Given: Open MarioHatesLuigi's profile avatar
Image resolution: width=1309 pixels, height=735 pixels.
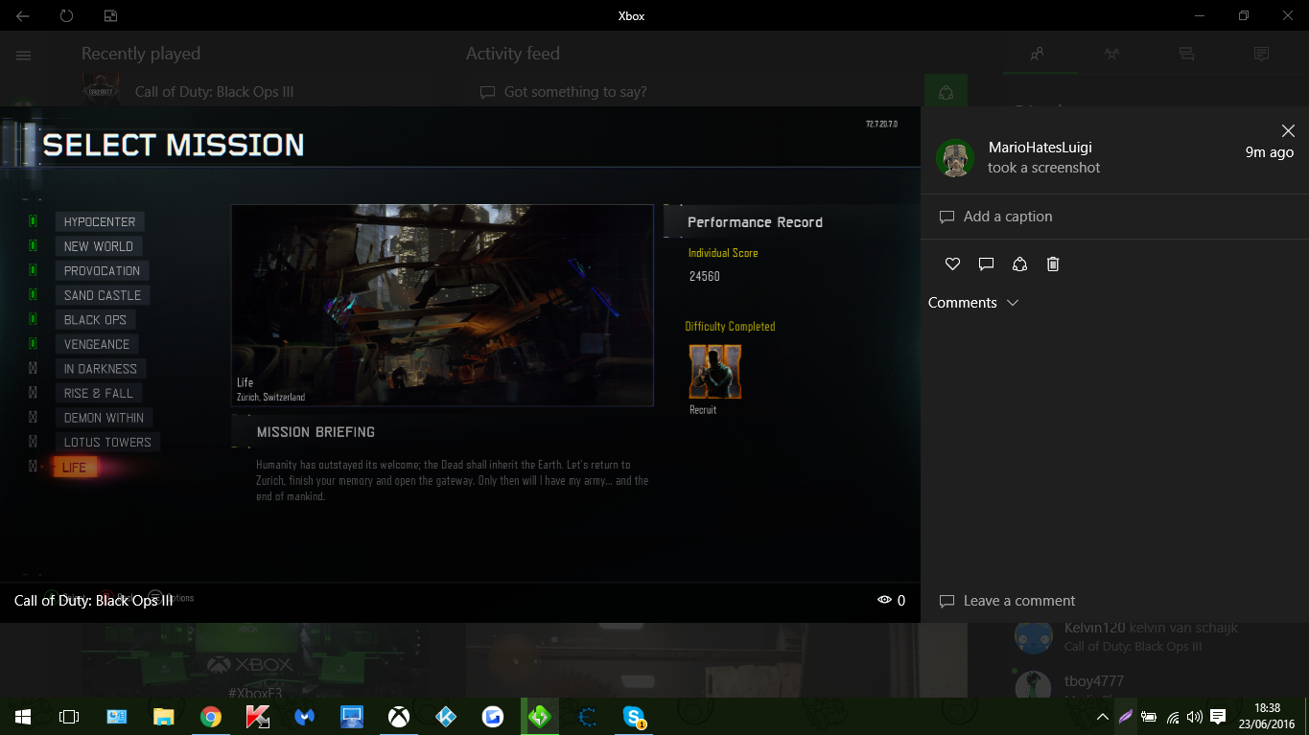Looking at the screenshot, I should 955,158.
